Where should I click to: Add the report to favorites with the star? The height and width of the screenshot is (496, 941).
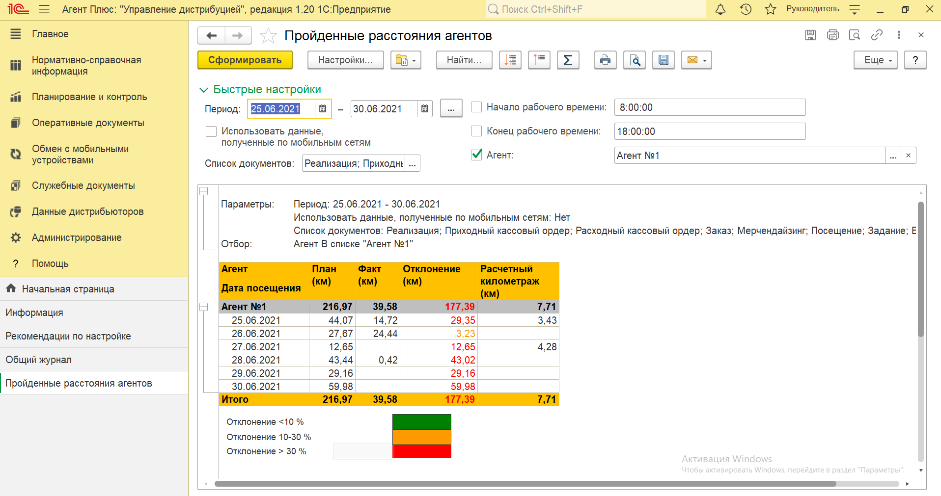point(268,36)
